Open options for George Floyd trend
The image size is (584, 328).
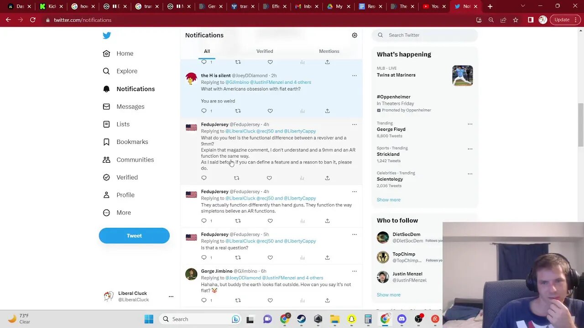[470, 124]
